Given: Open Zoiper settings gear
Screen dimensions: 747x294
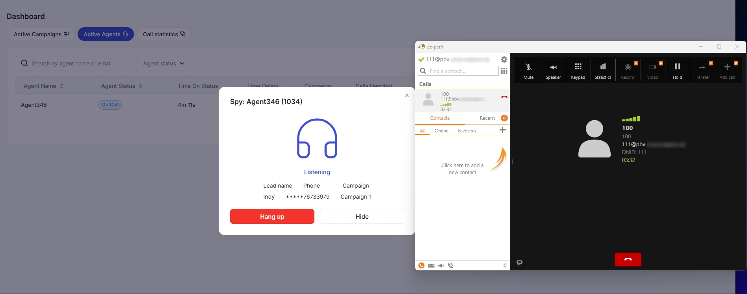Looking at the screenshot, I should point(504,60).
